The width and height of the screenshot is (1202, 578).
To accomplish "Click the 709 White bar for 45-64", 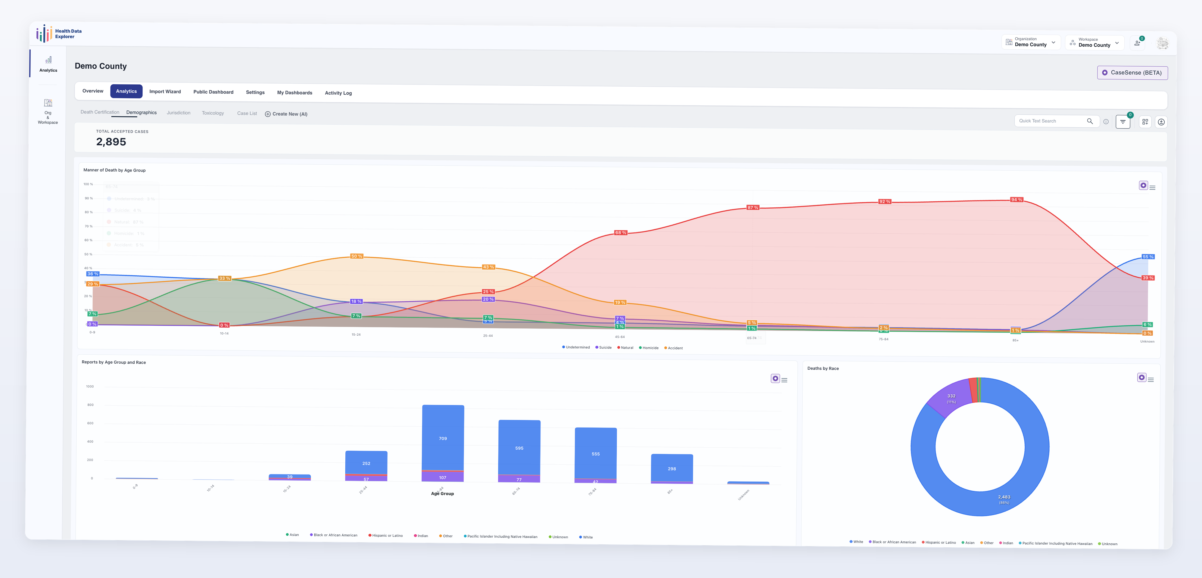I will pyautogui.click(x=443, y=438).
